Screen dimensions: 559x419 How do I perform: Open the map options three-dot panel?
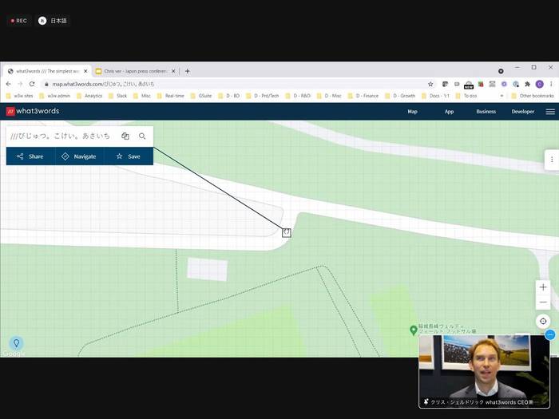552,160
